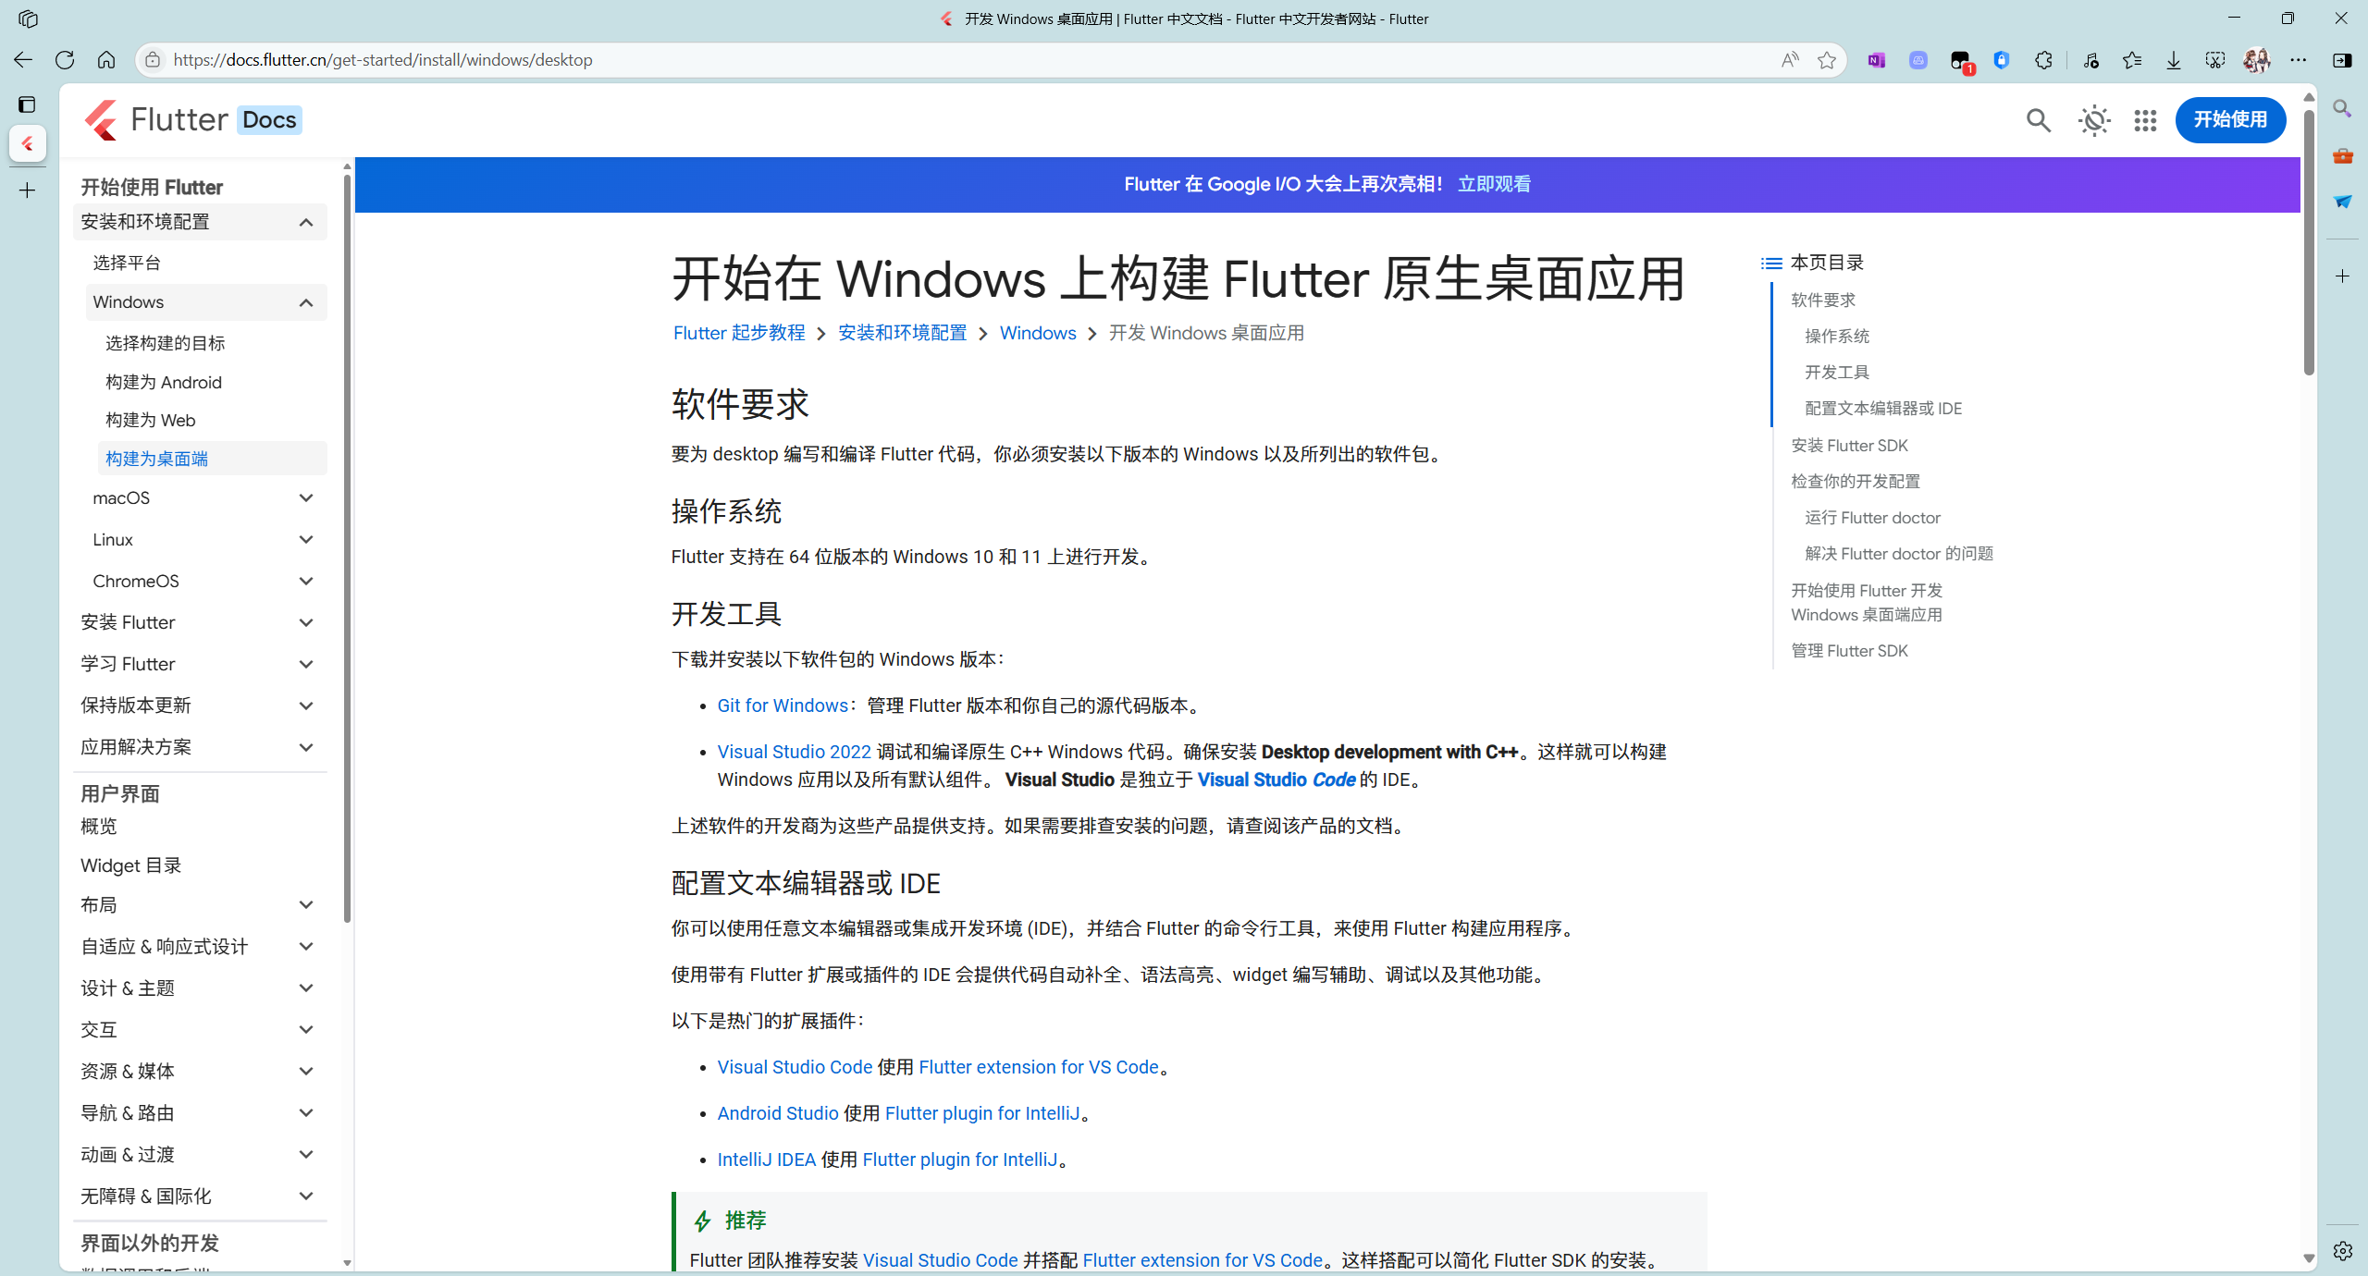
Task: Collapse 安装和环境配置 section
Action: 306,223
